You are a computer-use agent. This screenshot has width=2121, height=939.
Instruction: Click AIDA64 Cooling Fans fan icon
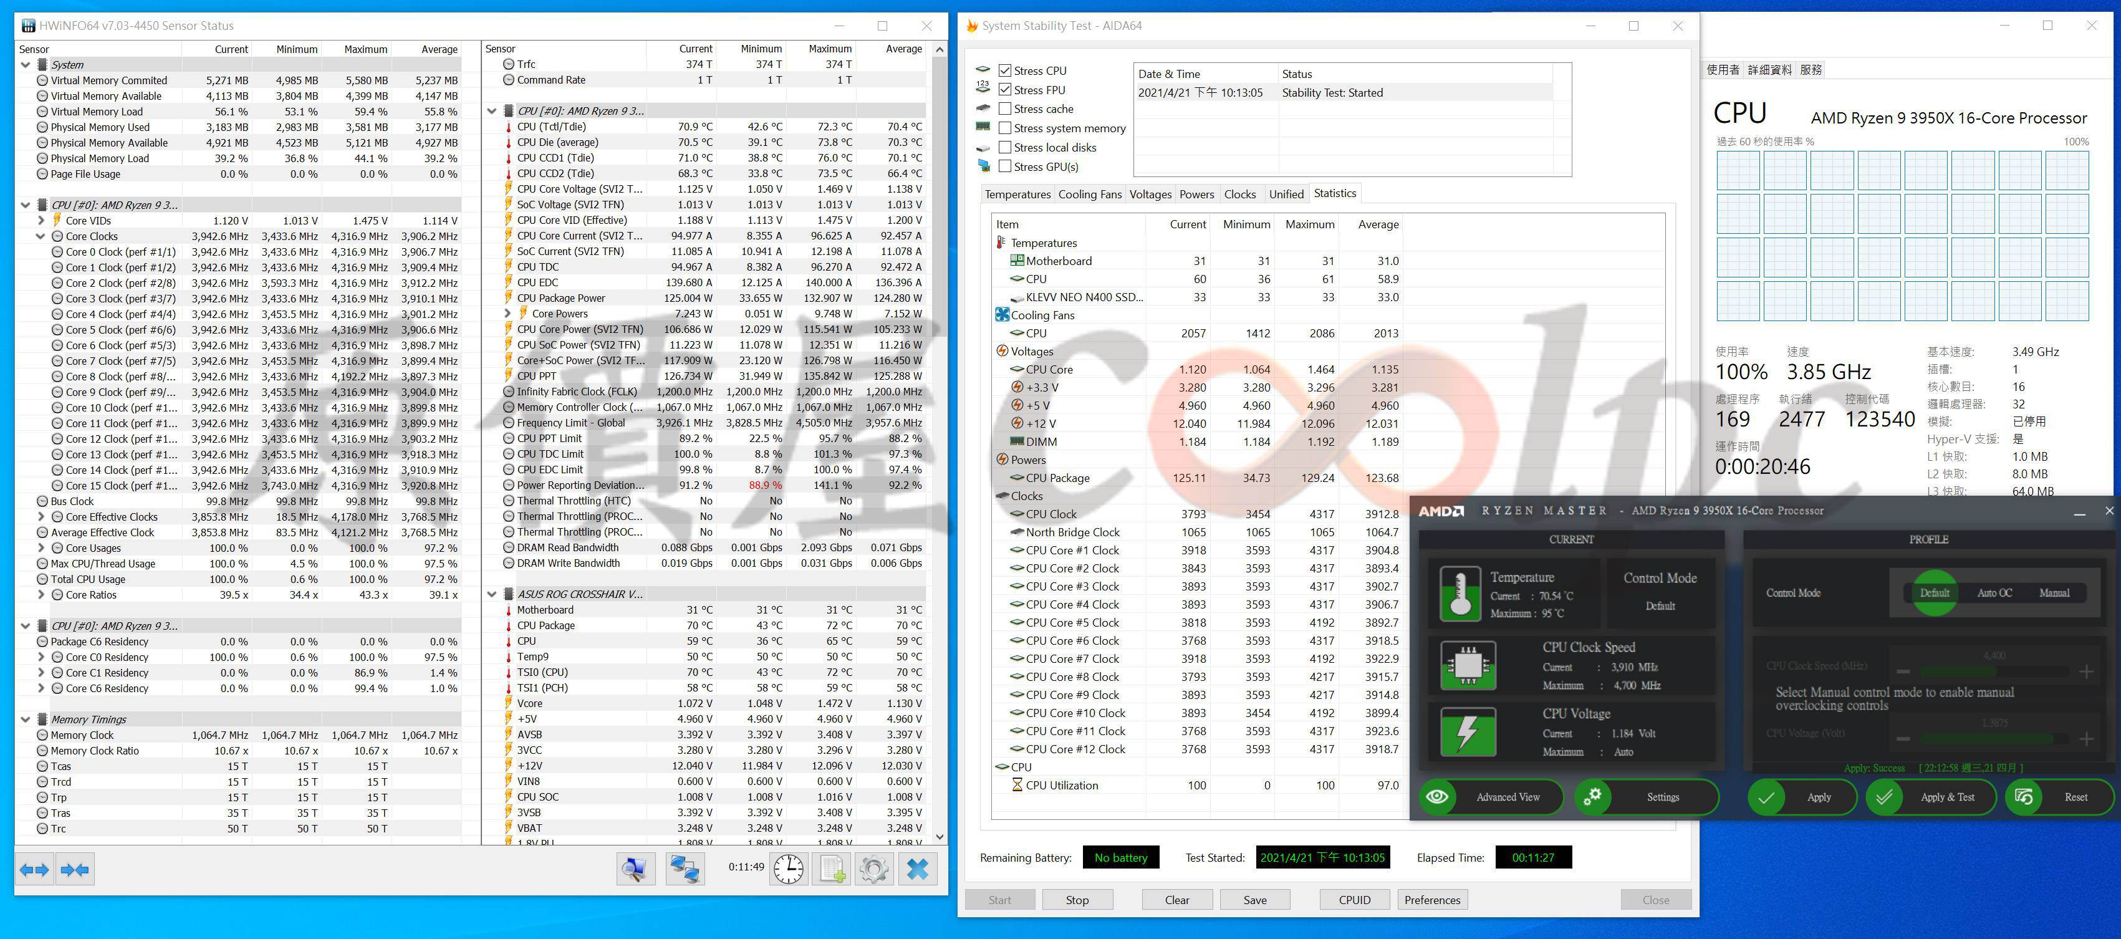point(1002,315)
